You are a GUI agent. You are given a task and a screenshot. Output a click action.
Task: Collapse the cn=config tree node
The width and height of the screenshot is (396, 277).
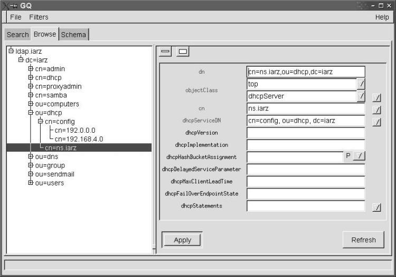click(x=40, y=122)
